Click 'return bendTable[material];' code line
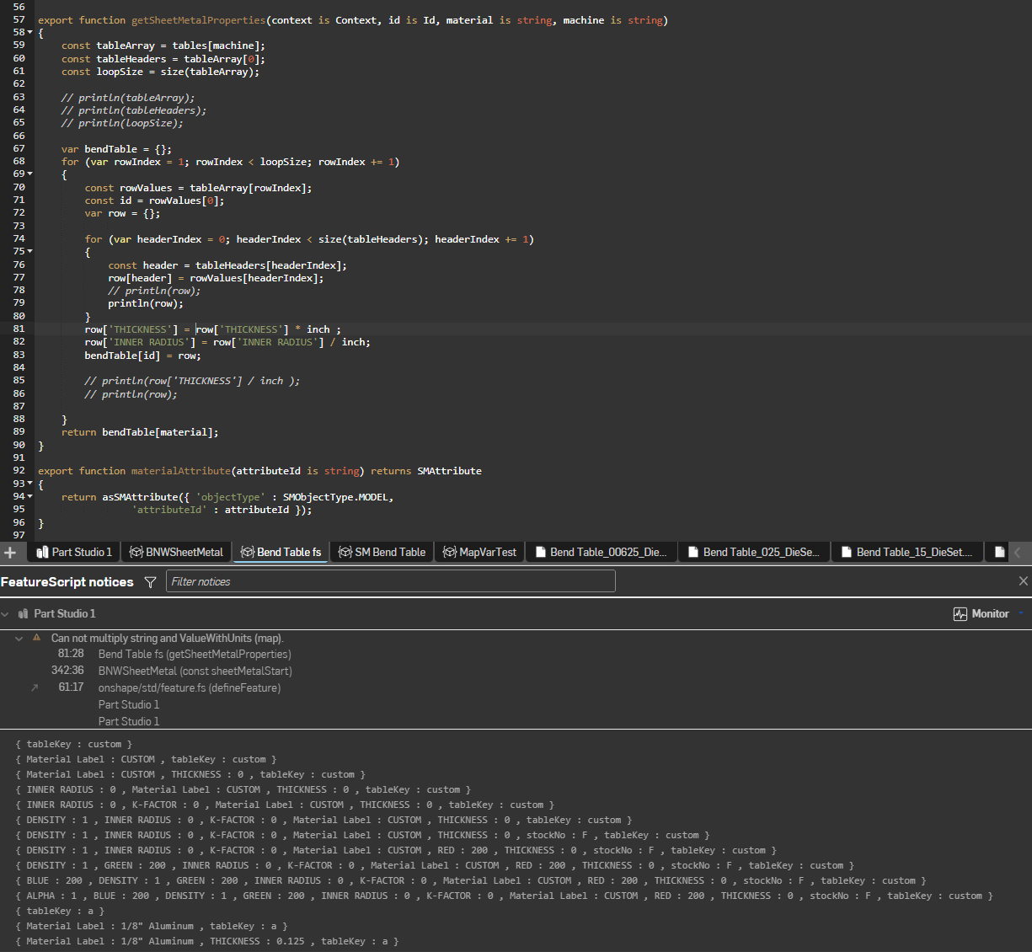 click(140, 432)
